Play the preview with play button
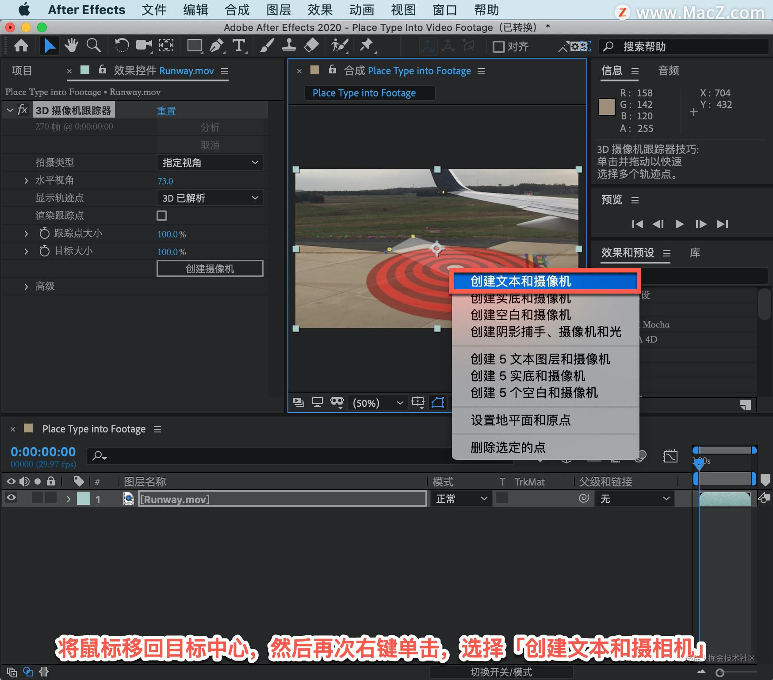 coord(679,224)
